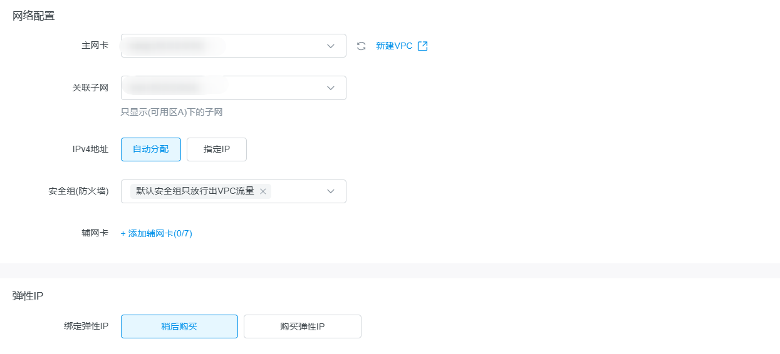Click the 网络配置 section heading

[x=34, y=16]
